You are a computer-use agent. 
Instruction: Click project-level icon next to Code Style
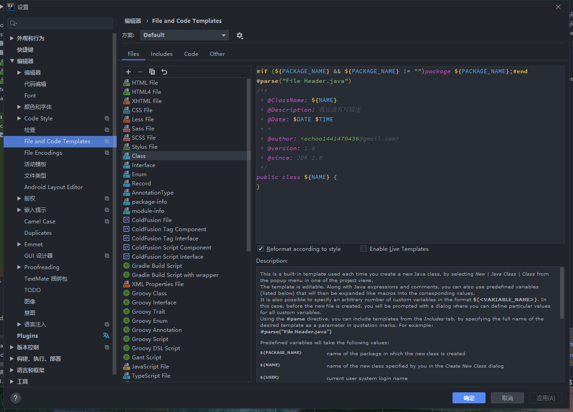pos(107,119)
